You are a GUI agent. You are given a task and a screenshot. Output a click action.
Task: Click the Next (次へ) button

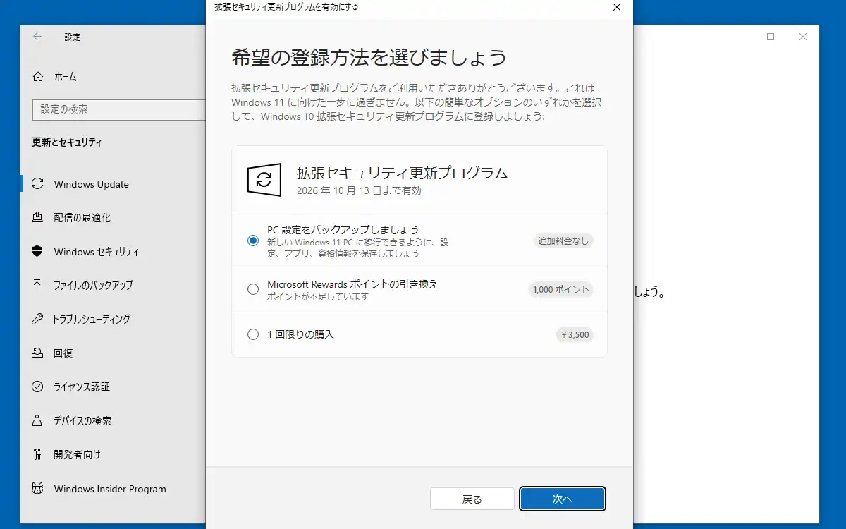563,499
